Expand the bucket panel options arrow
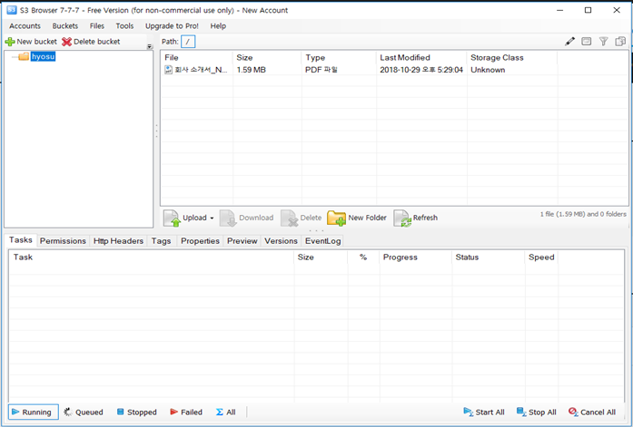The image size is (633, 427). pos(149,46)
